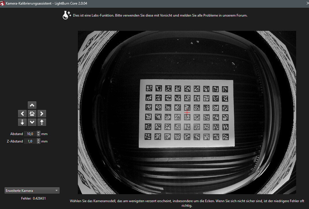Click the LightBurn logo in the title bar
309x209 pixels.
(x=3, y=3)
